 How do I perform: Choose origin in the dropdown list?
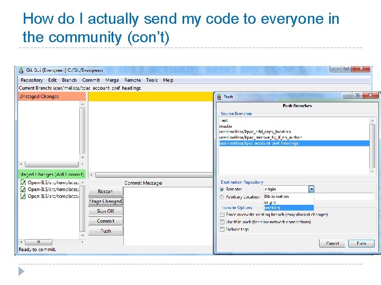tap(289, 202)
